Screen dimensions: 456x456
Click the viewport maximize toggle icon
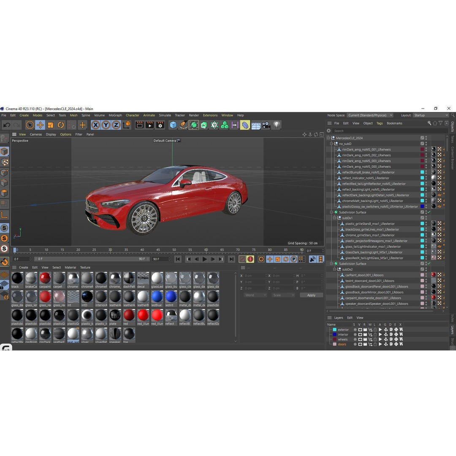point(322,134)
